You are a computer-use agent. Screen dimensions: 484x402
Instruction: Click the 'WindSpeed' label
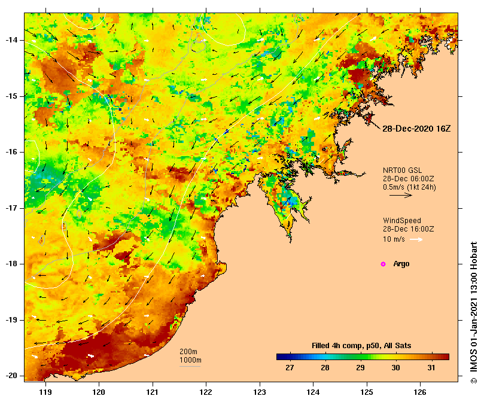pos(402,221)
